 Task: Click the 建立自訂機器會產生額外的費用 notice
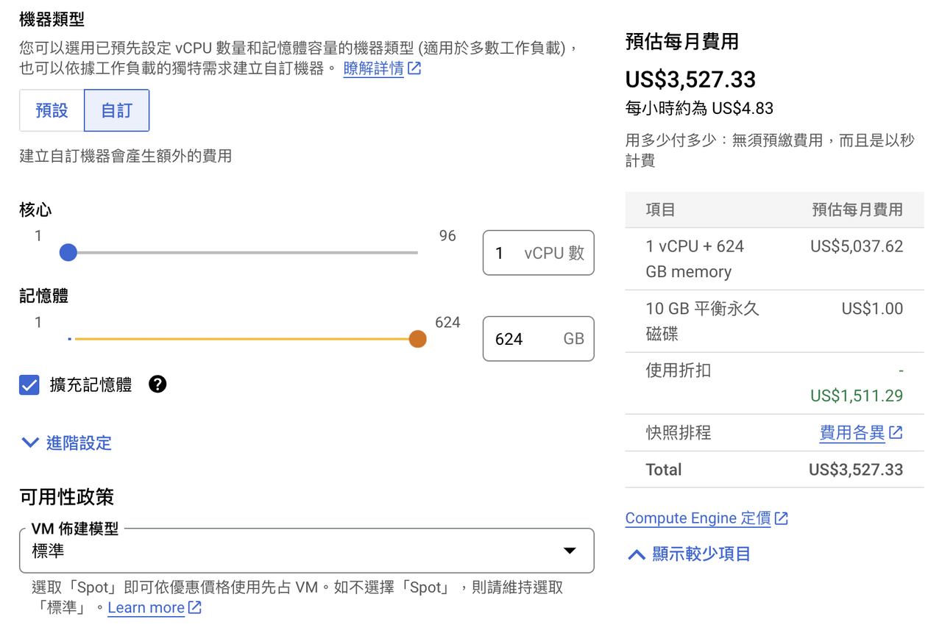(126, 156)
